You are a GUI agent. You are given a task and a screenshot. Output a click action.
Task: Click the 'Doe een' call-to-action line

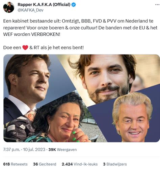click(x=44, y=47)
